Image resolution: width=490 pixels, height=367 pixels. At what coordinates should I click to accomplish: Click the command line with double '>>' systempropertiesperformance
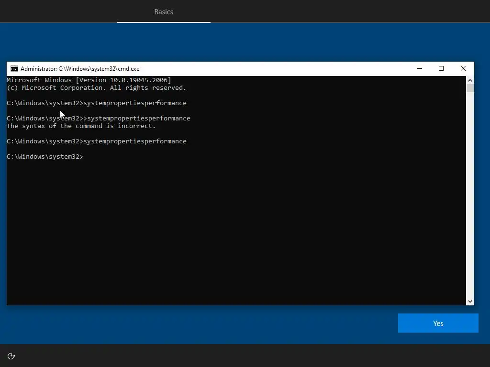[x=98, y=119]
